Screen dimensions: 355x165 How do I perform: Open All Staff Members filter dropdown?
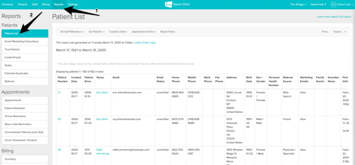pyautogui.click(x=72, y=32)
